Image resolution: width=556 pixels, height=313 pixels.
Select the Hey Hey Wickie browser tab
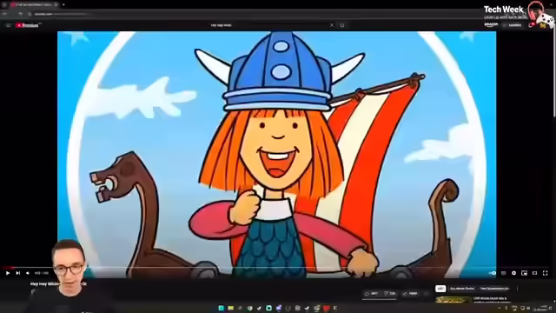[34, 4]
